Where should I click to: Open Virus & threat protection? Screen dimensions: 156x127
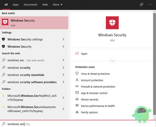[x=95, y=74]
